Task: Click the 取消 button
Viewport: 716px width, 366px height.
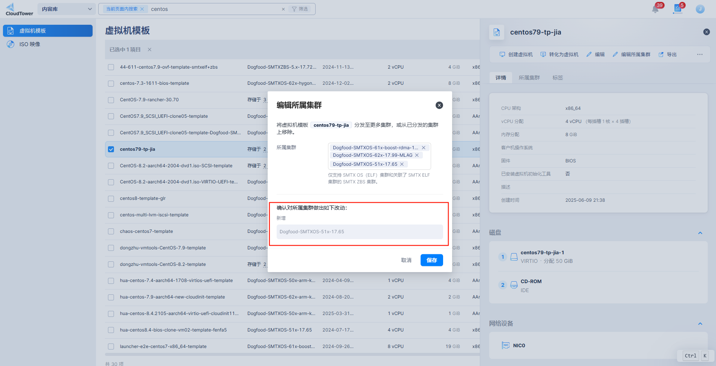Action: pyautogui.click(x=406, y=260)
